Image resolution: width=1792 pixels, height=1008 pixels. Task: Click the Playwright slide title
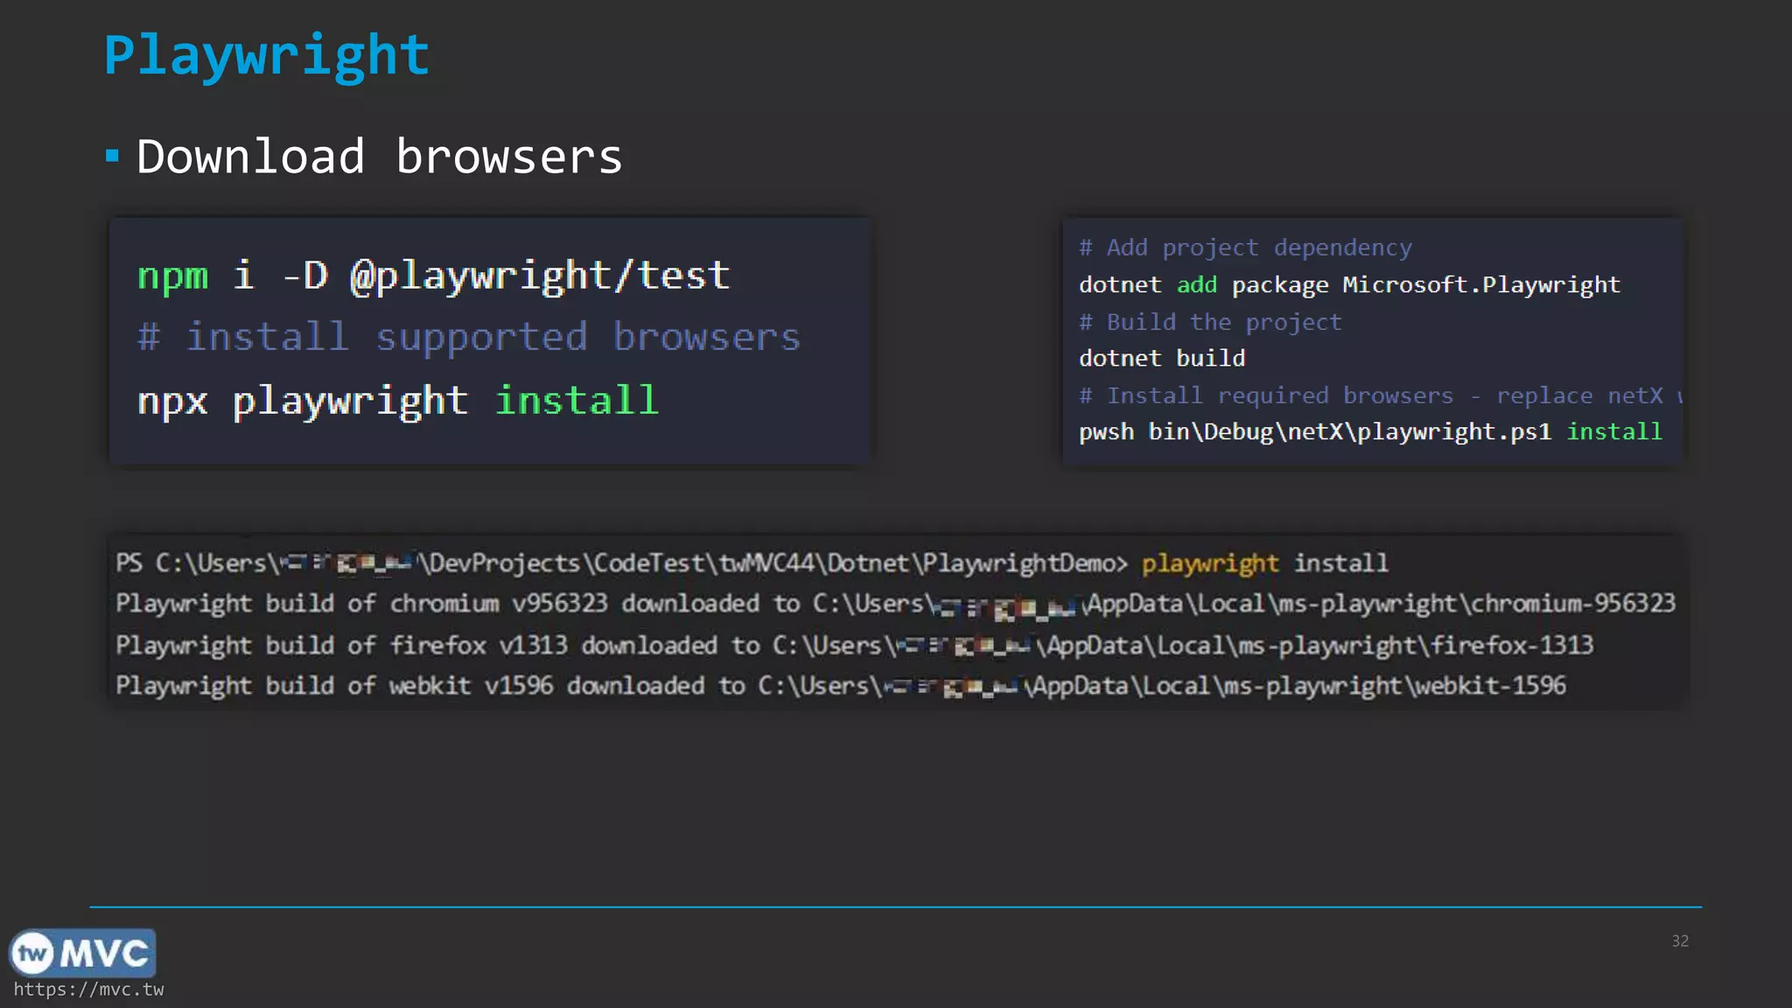267,56
